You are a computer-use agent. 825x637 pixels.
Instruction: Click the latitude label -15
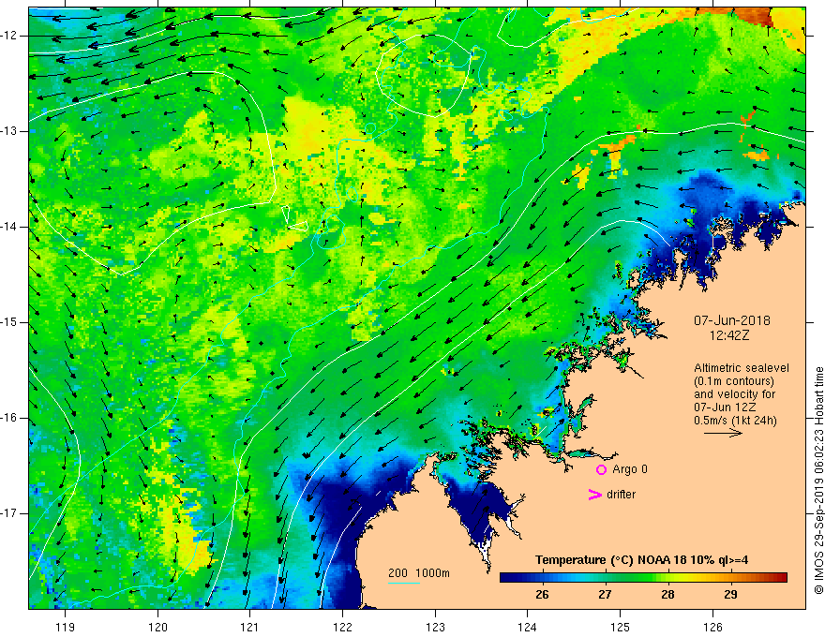tap(9, 322)
